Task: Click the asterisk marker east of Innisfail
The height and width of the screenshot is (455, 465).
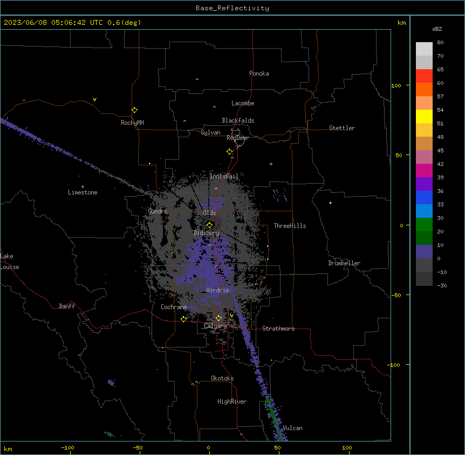Action: [x=271, y=164]
